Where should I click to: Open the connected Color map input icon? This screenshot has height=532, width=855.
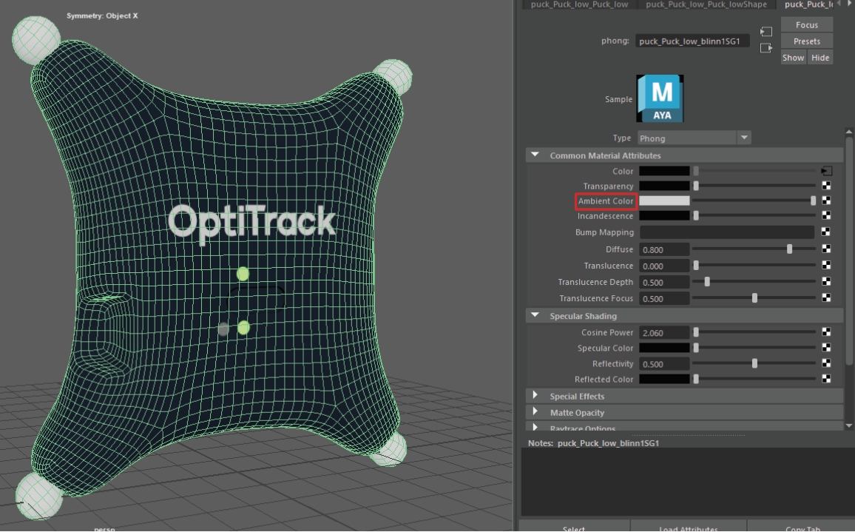[826, 171]
